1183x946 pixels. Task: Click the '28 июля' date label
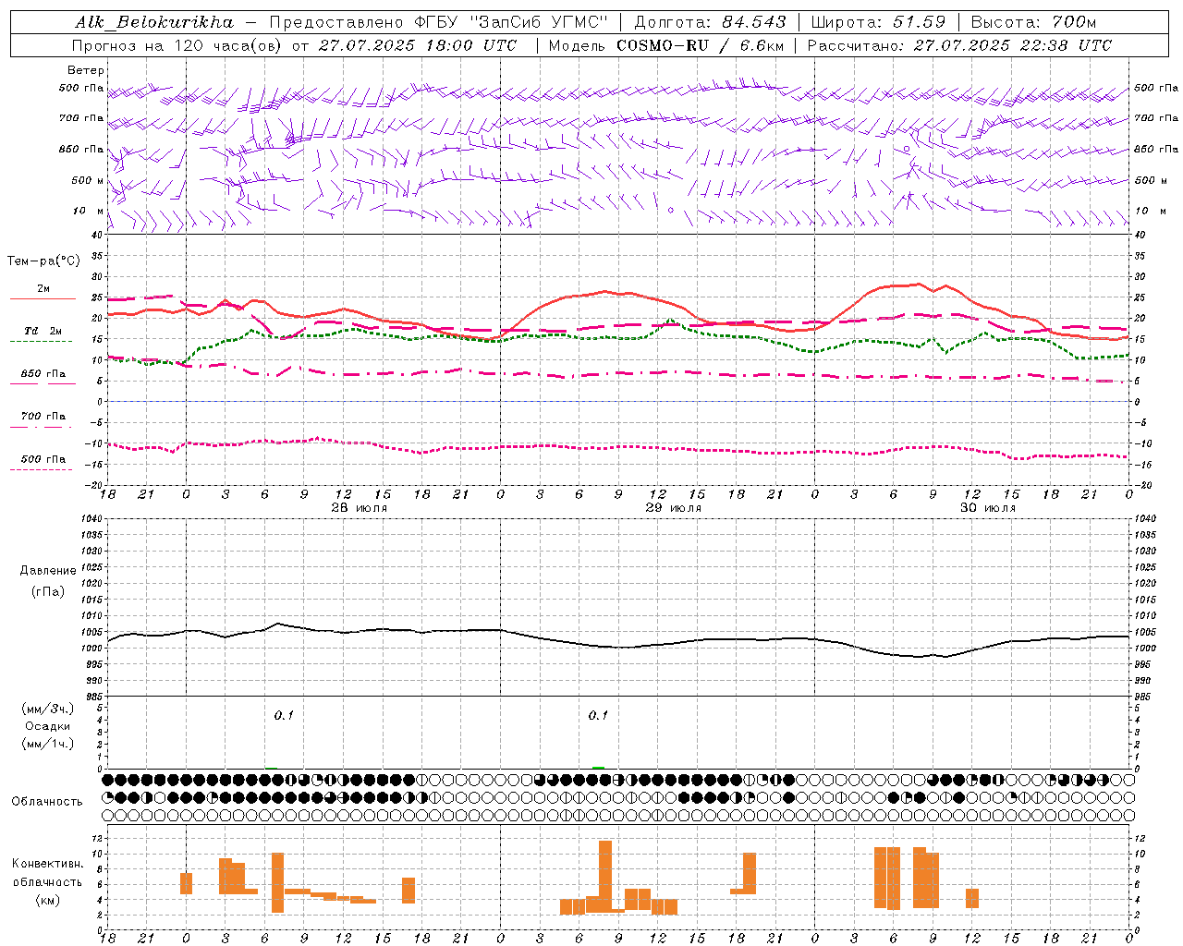pos(360,508)
